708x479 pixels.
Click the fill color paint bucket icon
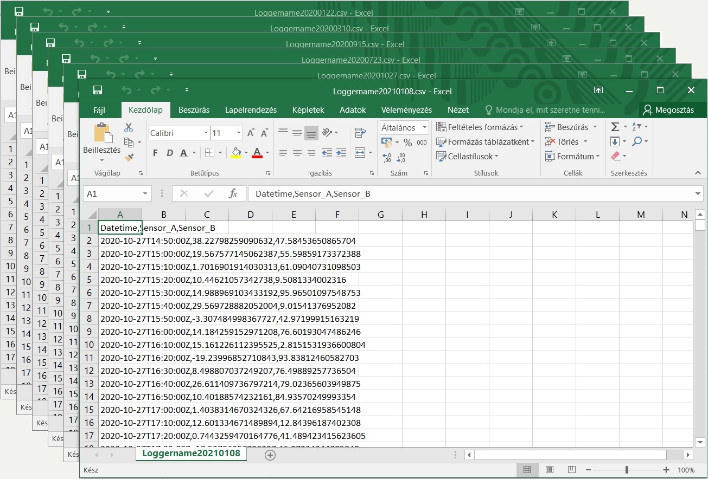[235, 153]
